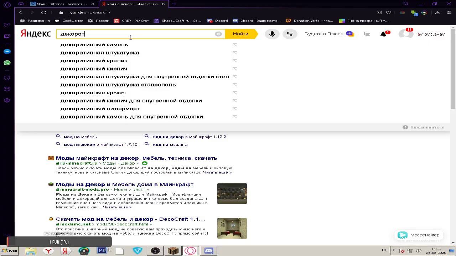The image size is (456, 256).
Task: Go back to the previous page
Action: [x=21, y=12]
